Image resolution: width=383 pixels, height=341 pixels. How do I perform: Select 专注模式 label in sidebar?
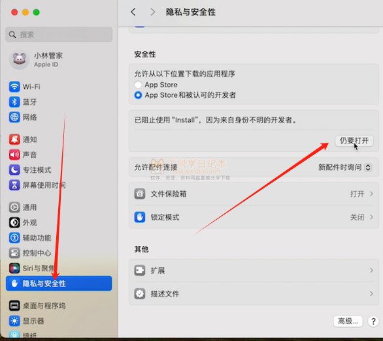37,170
